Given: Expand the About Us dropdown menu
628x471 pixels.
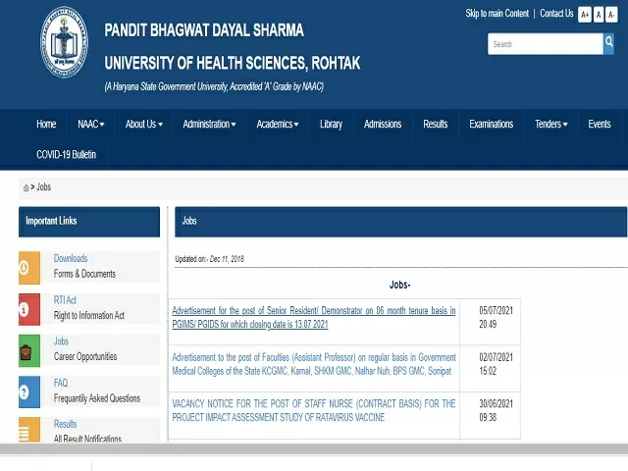Looking at the screenshot, I should click(144, 125).
